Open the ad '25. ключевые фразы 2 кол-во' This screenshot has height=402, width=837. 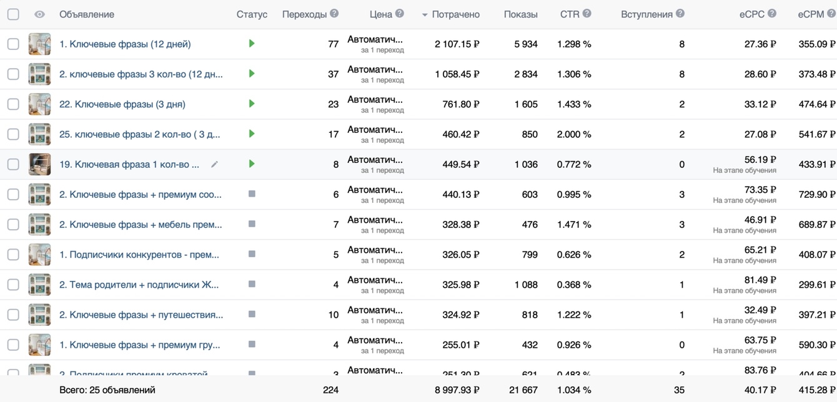[x=139, y=134]
